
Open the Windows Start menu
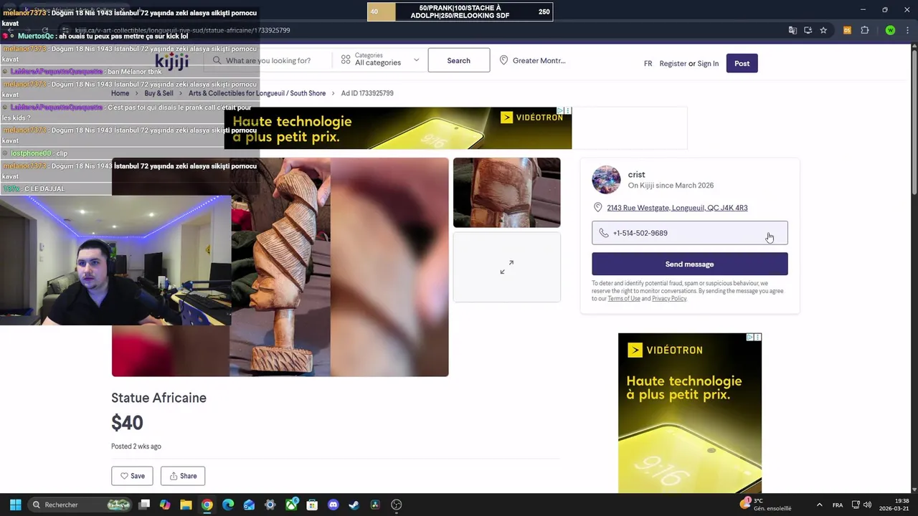click(15, 505)
